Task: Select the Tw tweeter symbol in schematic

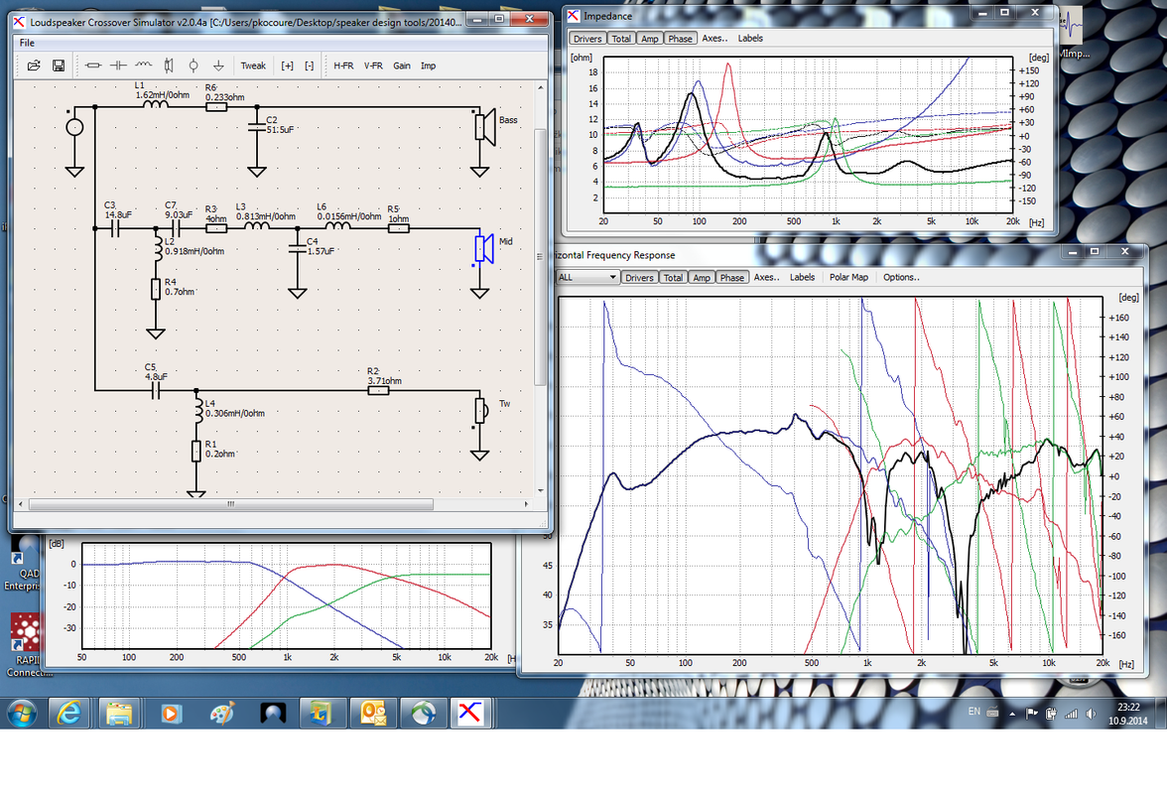Action: tap(480, 410)
